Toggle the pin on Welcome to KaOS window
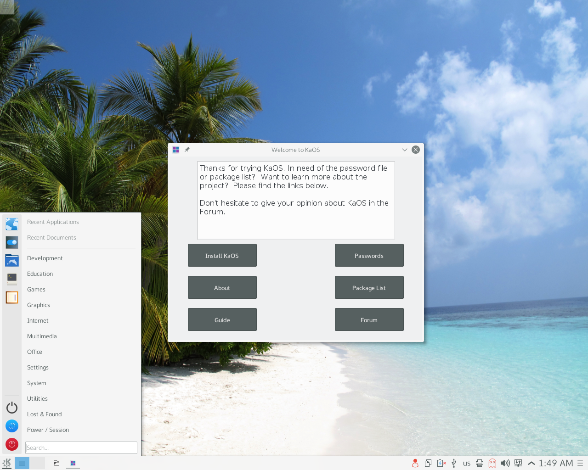Viewport: 588px width, 470px height. tap(187, 150)
